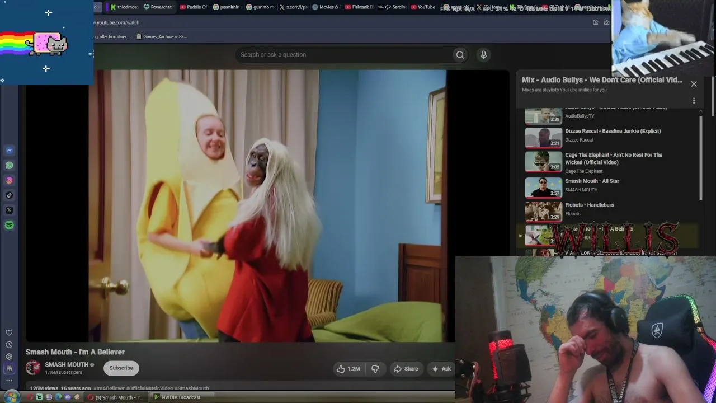This screenshot has height=403, width=716.
Task: Open sidebar three-dot more options
Action: click(9, 381)
